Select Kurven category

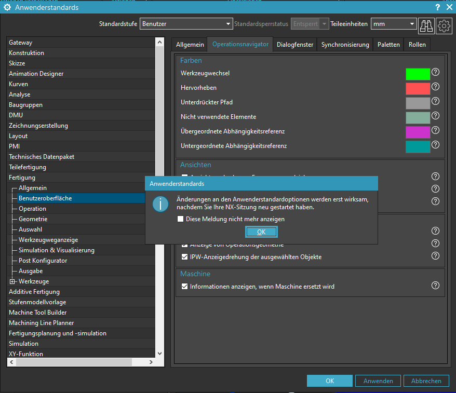[81, 84]
